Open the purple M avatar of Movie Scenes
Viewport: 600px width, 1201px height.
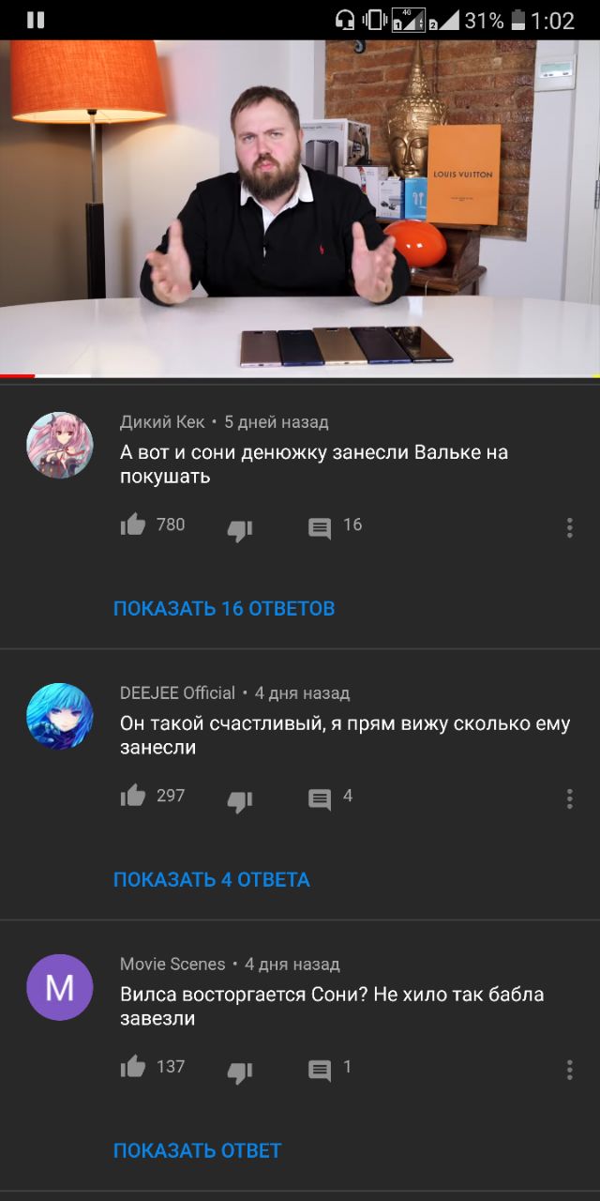click(60, 987)
